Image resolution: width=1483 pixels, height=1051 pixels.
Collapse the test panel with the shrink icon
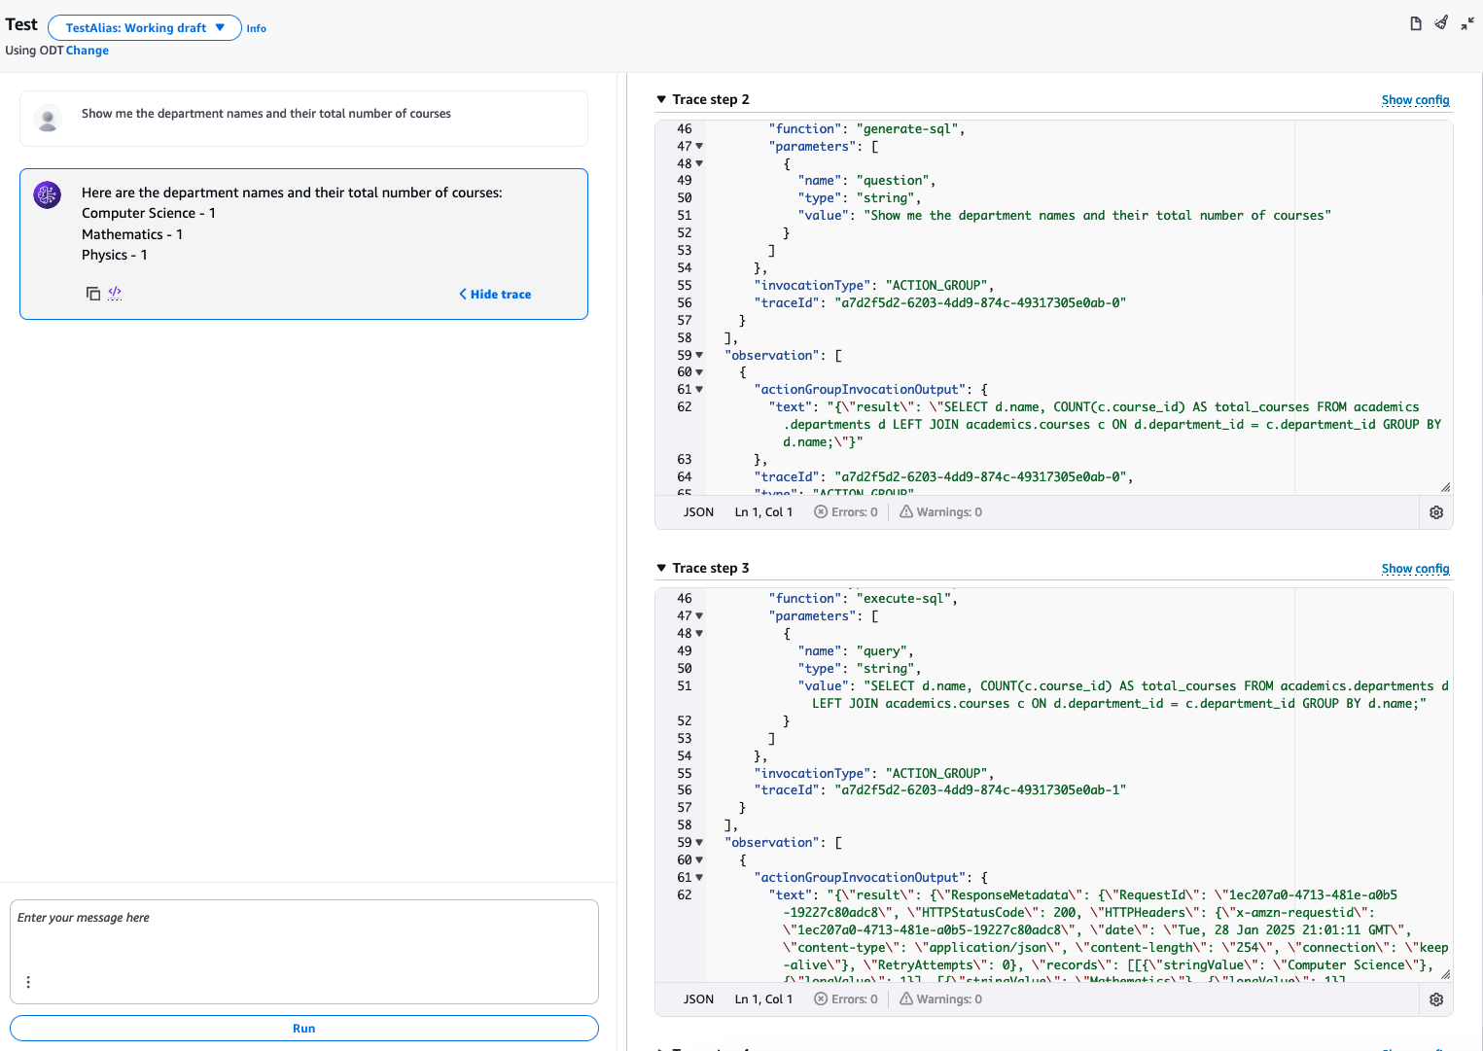1467,23
